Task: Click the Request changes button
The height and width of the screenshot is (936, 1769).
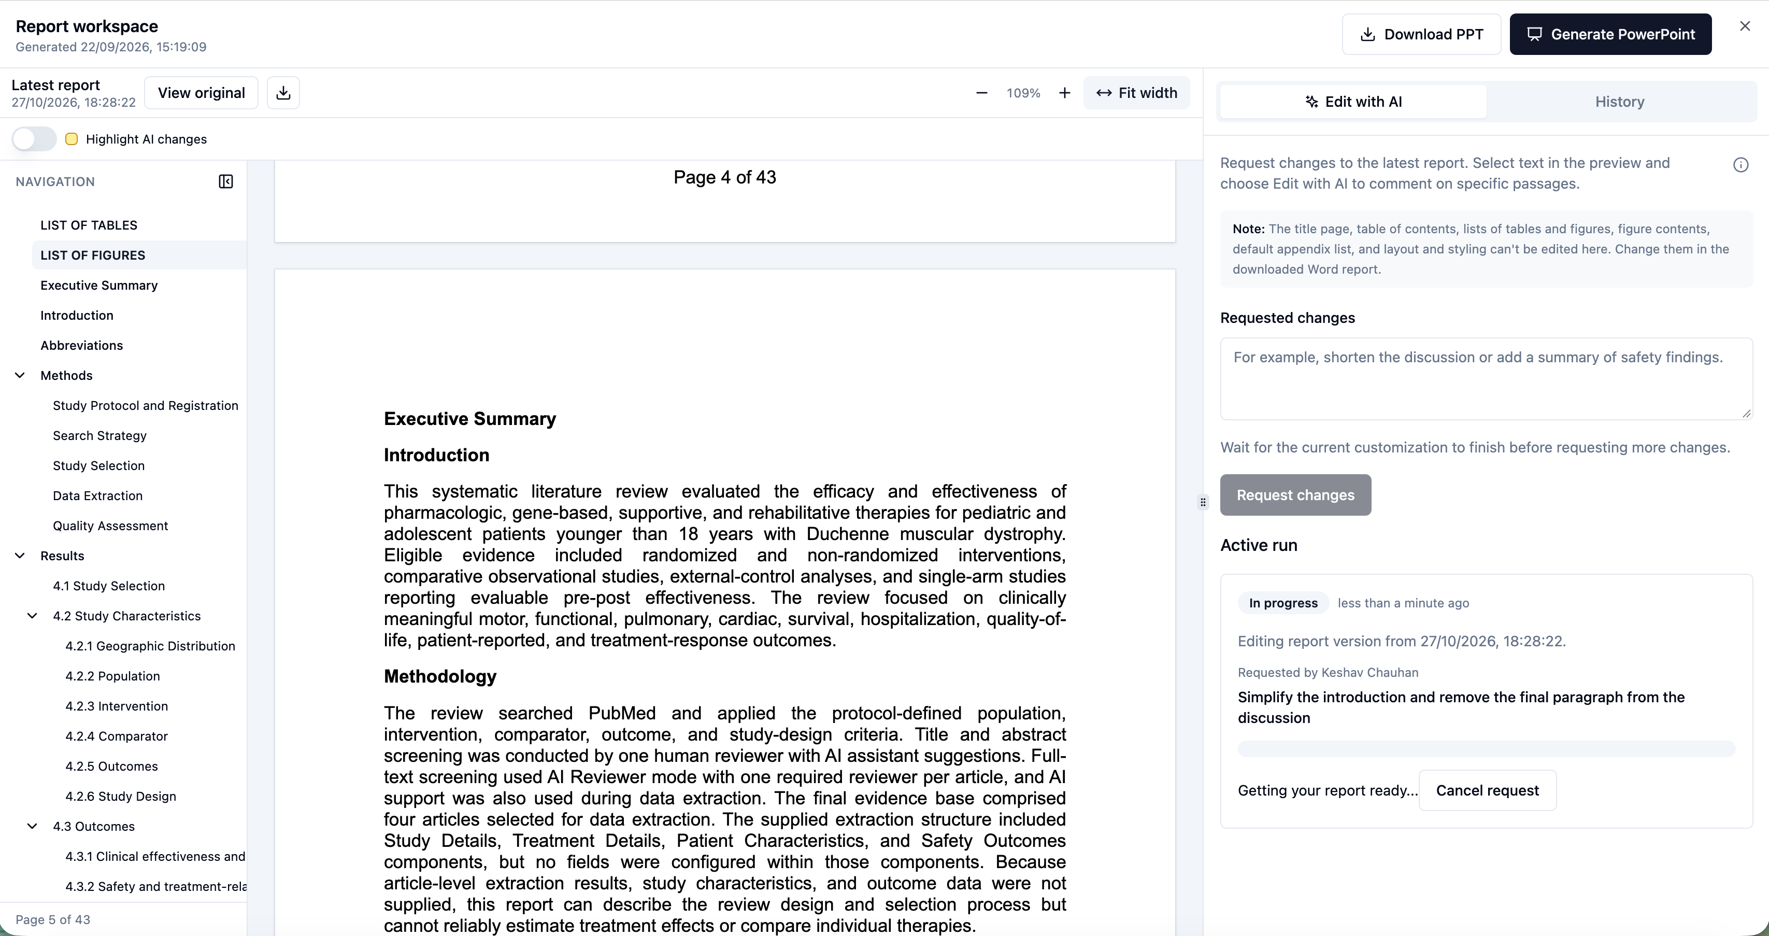Action: pos(1296,495)
